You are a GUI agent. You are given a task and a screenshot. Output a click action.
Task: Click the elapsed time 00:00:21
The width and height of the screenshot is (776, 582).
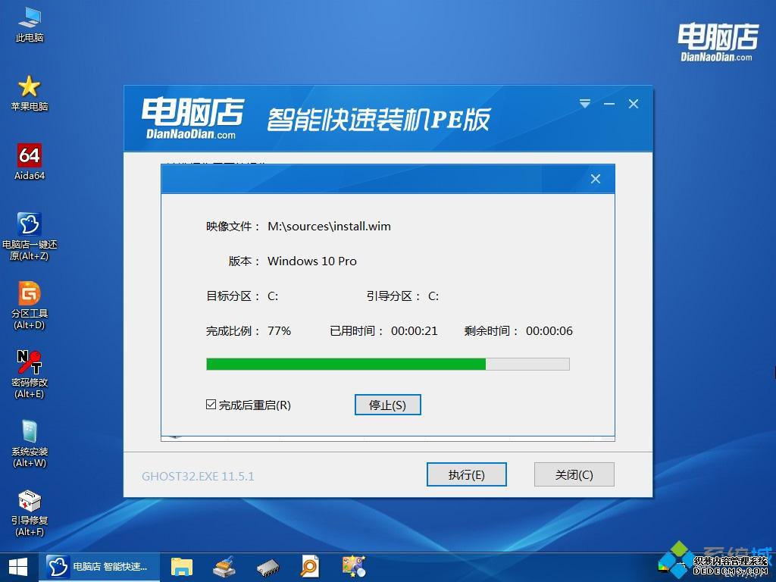click(x=415, y=330)
